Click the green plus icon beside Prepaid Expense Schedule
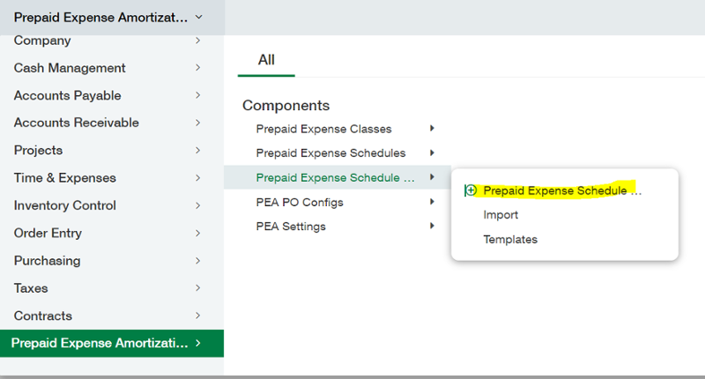The image size is (705, 379). click(x=471, y=190)
